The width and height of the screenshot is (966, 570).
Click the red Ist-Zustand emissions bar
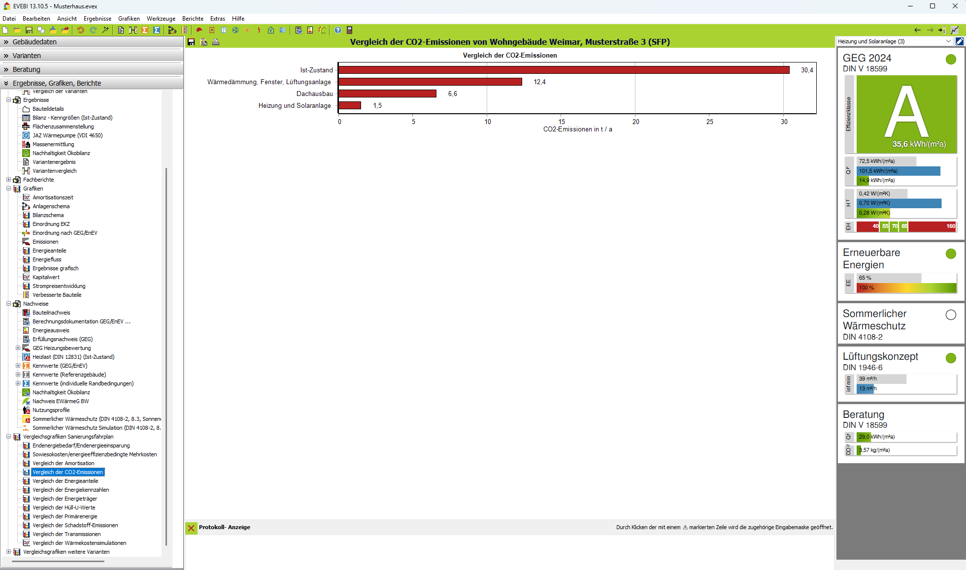[x=564, y=70]
